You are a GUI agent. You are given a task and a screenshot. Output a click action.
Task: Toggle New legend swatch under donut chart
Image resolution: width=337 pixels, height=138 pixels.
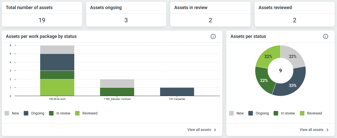(x=231, y=113)
